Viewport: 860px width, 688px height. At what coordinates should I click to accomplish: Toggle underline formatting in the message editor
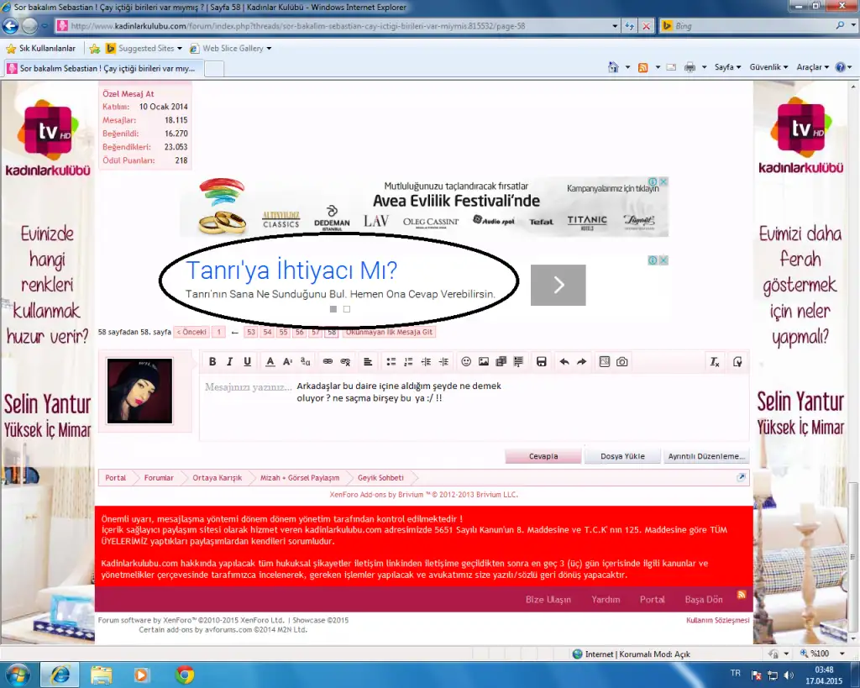click(x=247, y=362)
